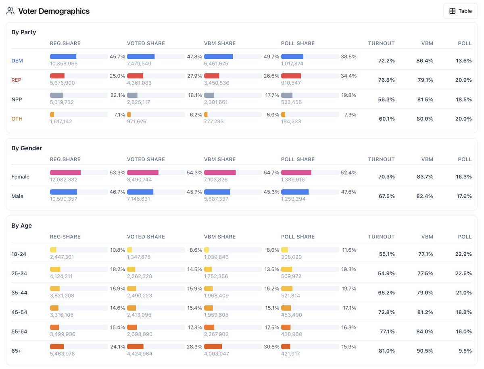Click 18-24 registered count 2,447,301
Viewport: 484px width, 369px height.
[62, 257]
